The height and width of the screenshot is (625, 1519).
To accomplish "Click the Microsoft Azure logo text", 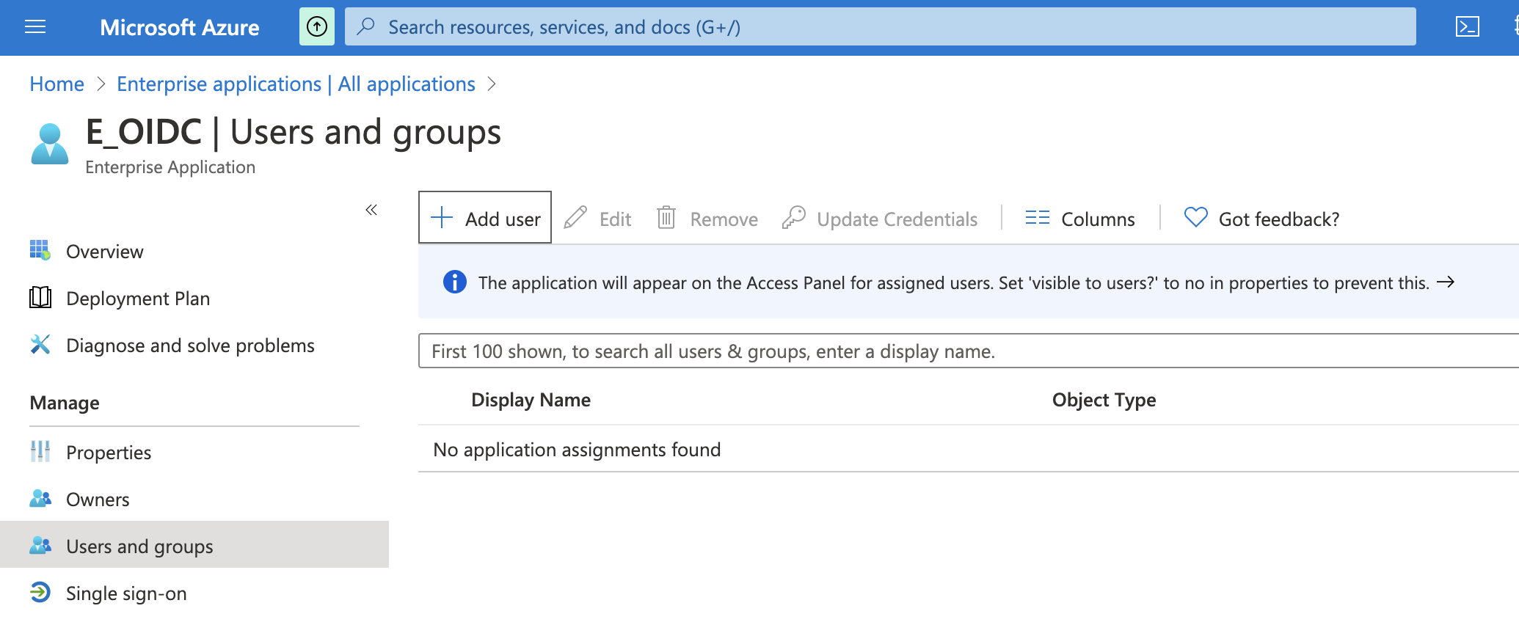I will pos(180,27).
